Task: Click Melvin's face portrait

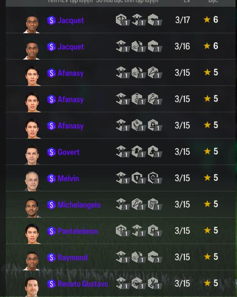Action: tap(32, 181)
